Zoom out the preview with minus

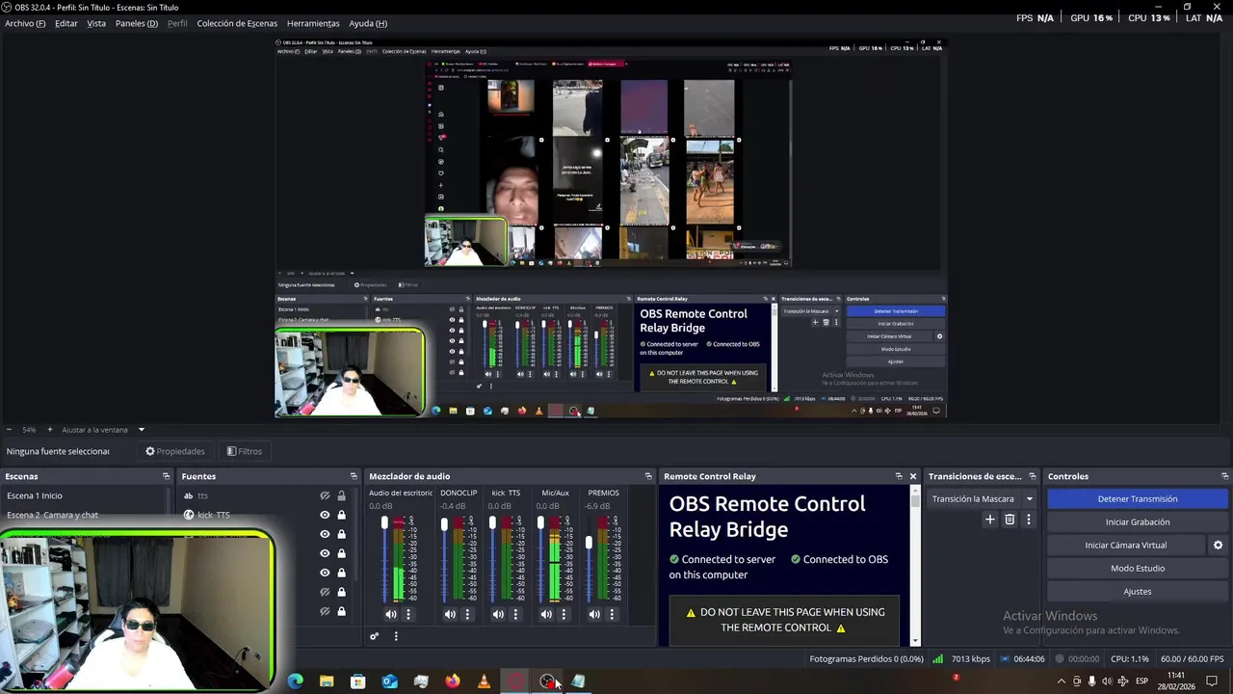pyautogui.click(x=9, y=430)
